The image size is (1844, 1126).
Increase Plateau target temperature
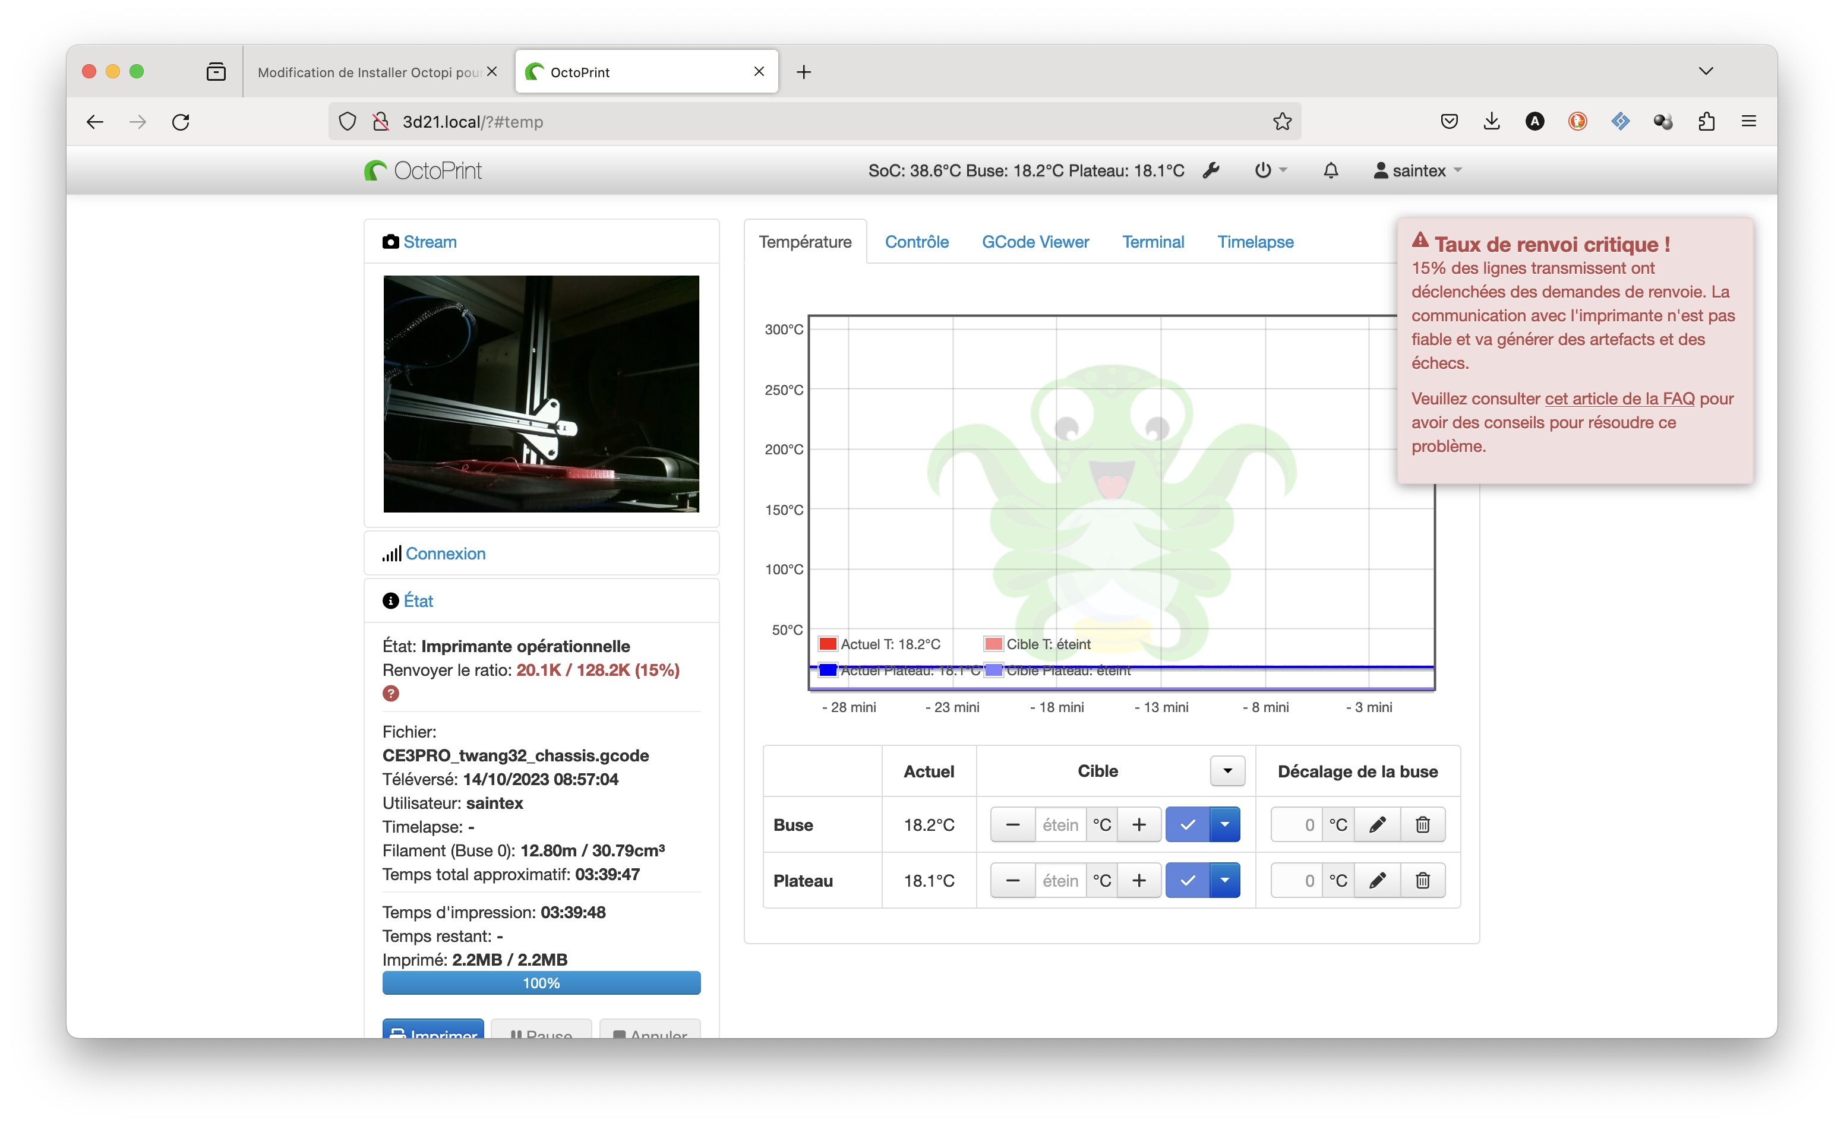coord(1138,881)
